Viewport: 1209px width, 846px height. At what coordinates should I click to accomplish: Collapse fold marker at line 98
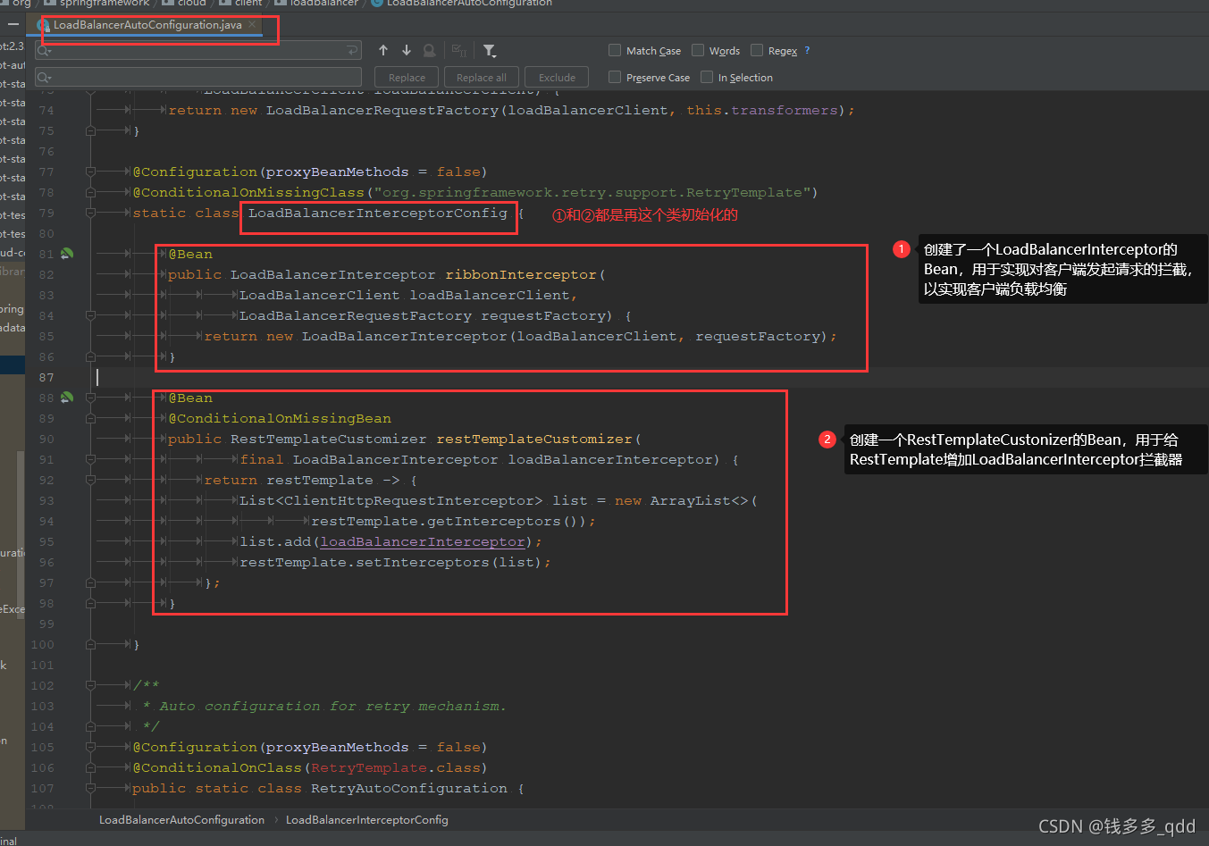tap(90, 603)
